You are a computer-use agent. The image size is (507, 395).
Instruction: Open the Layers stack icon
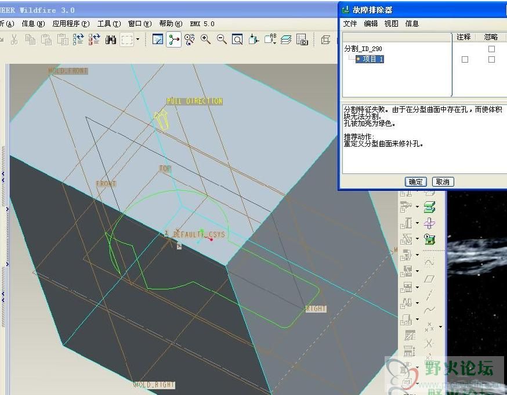pos(286,39)
